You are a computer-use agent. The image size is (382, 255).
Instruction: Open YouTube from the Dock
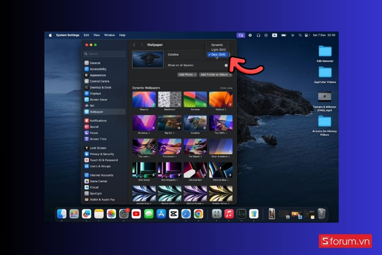[136, 214]
